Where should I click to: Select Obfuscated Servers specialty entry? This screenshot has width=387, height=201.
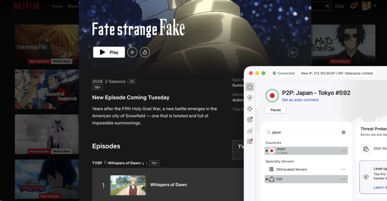point(306,169)
